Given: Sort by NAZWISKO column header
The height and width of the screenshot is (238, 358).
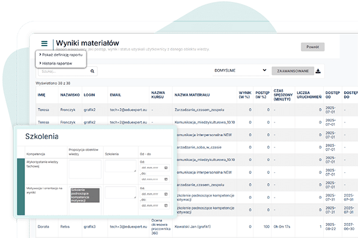Looking at the screenshot, I should 69,94.
